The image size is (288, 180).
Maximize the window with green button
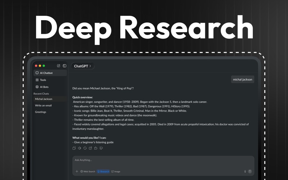click(44, 66)
